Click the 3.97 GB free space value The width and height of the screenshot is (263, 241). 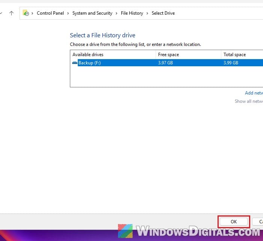point(165,63)
